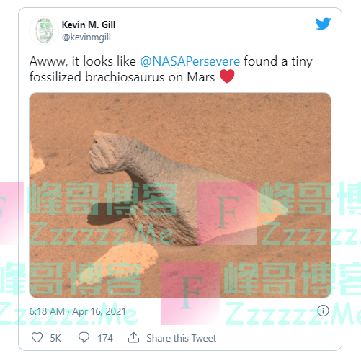
Task: Click the red heart emoji in tweet
Action: tap(227, 76)
